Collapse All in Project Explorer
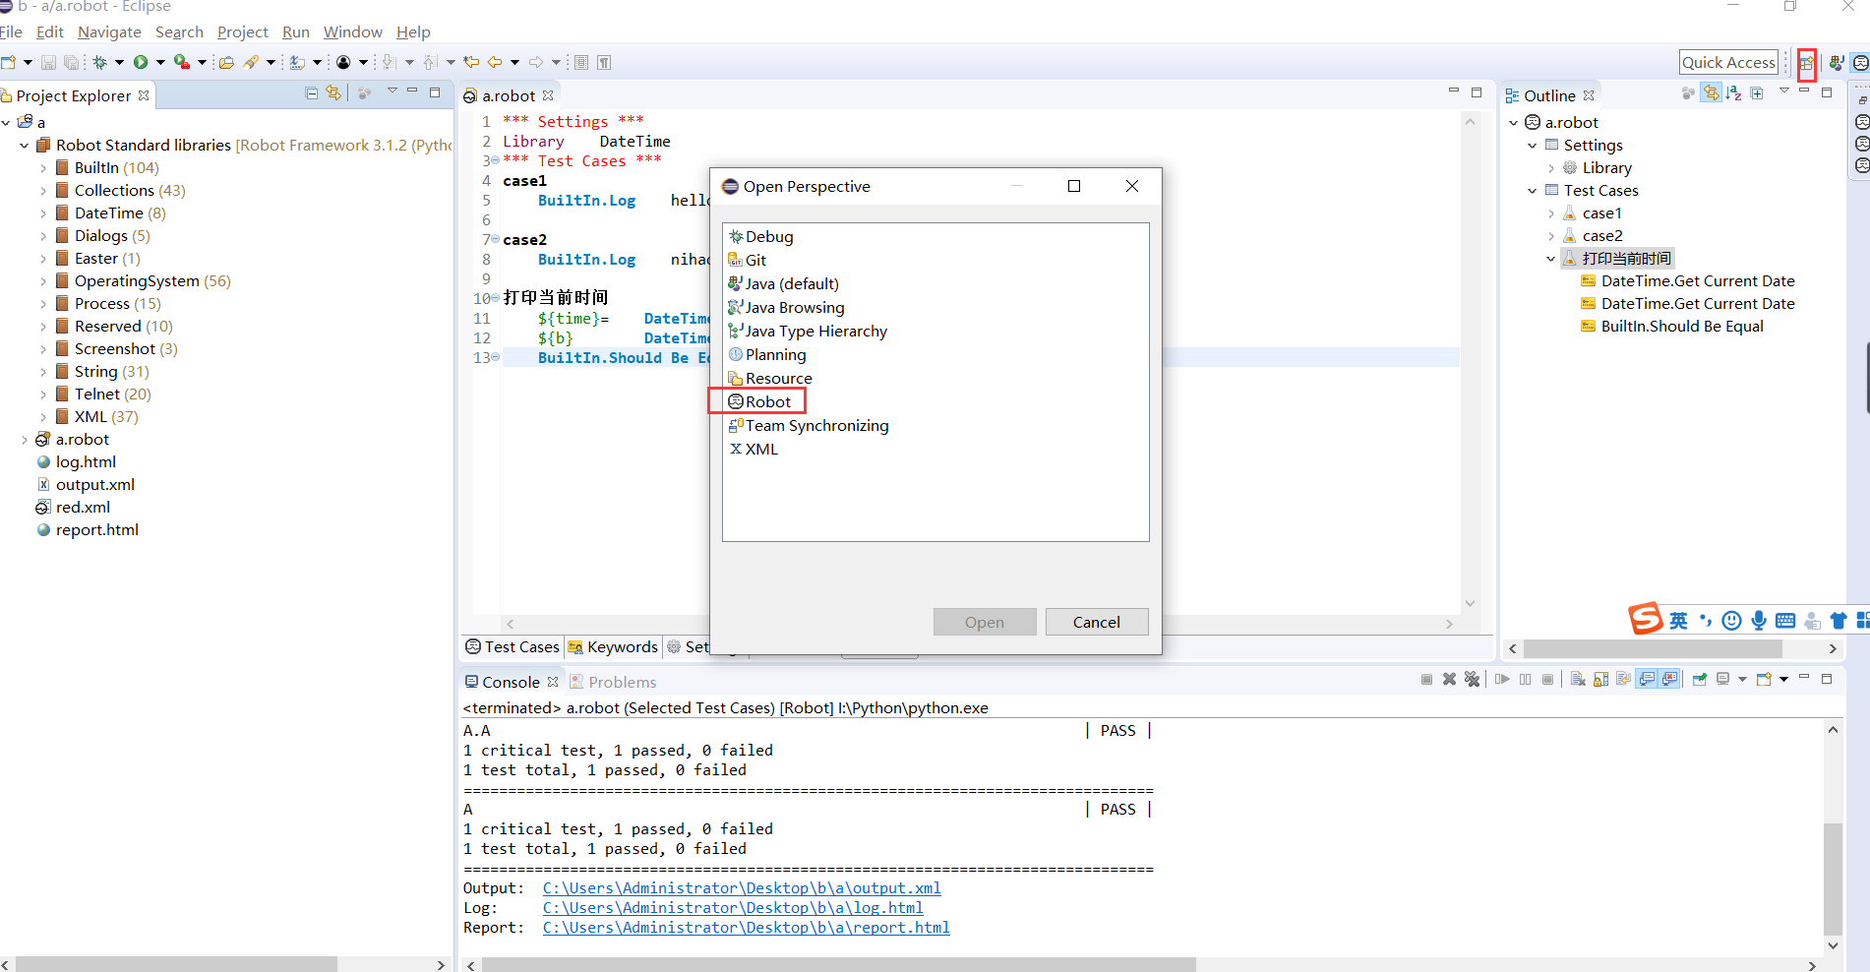 [x=312, y=93]
